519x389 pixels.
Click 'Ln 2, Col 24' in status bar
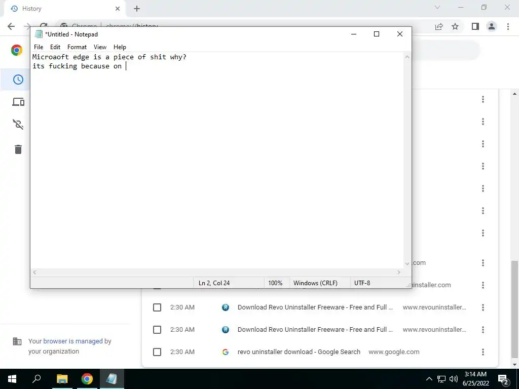[x=214, y=283]
